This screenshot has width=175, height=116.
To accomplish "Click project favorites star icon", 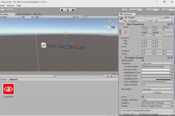I will click(x=115, y=76).
